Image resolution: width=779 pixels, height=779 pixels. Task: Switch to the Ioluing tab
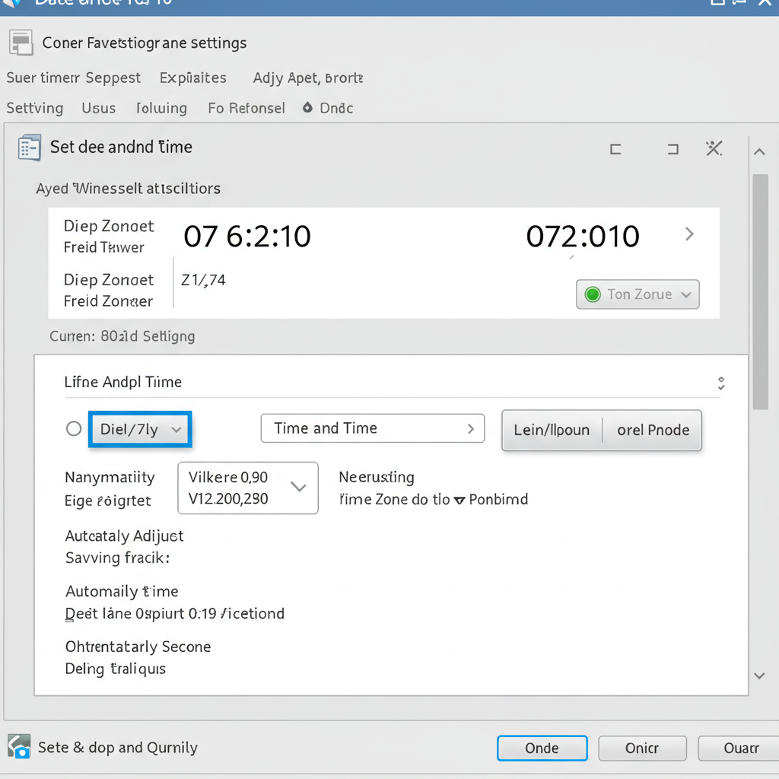point(161,108)
